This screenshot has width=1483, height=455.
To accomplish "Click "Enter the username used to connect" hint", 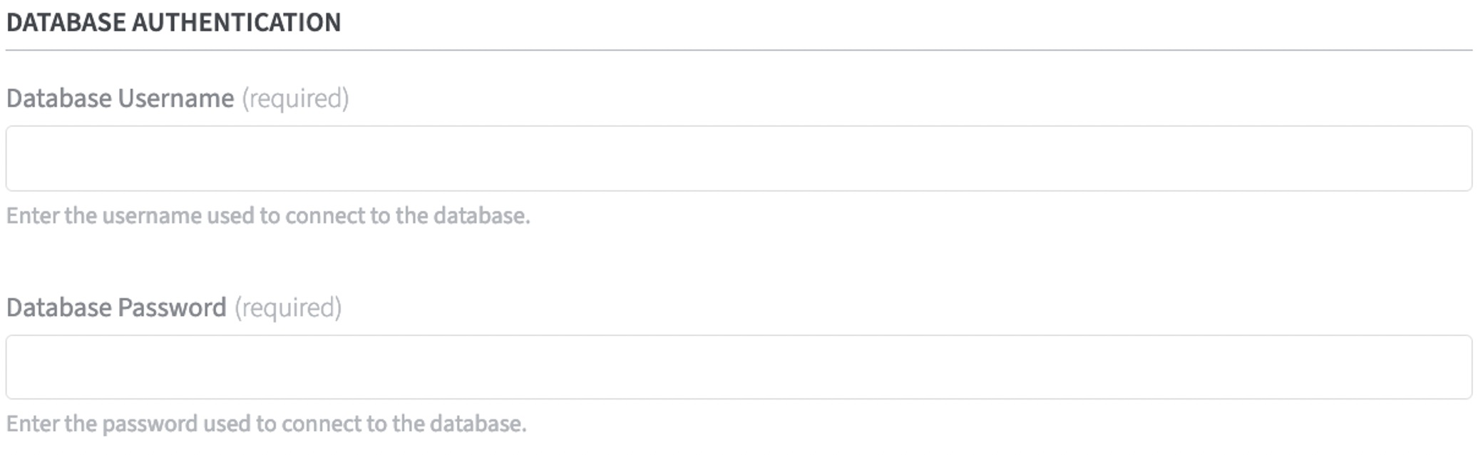I will coord(185,215).
